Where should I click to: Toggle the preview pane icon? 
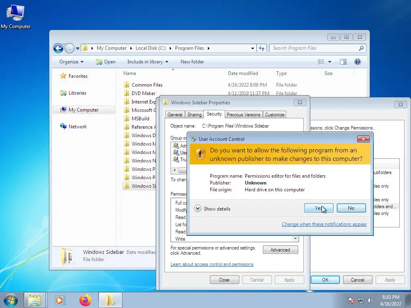[x=343, y=62]
